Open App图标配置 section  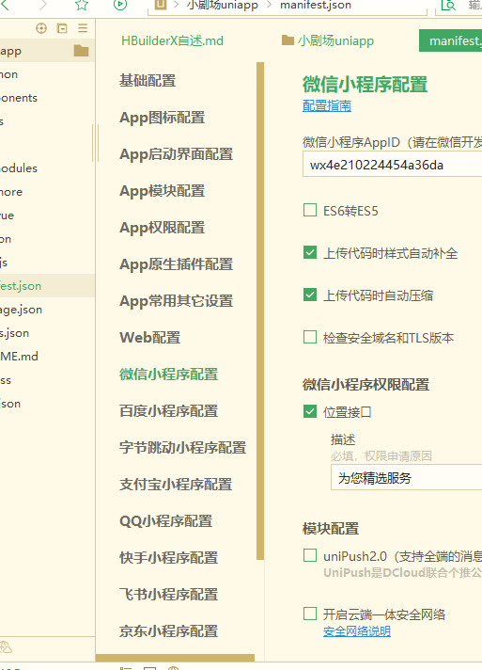163,117
